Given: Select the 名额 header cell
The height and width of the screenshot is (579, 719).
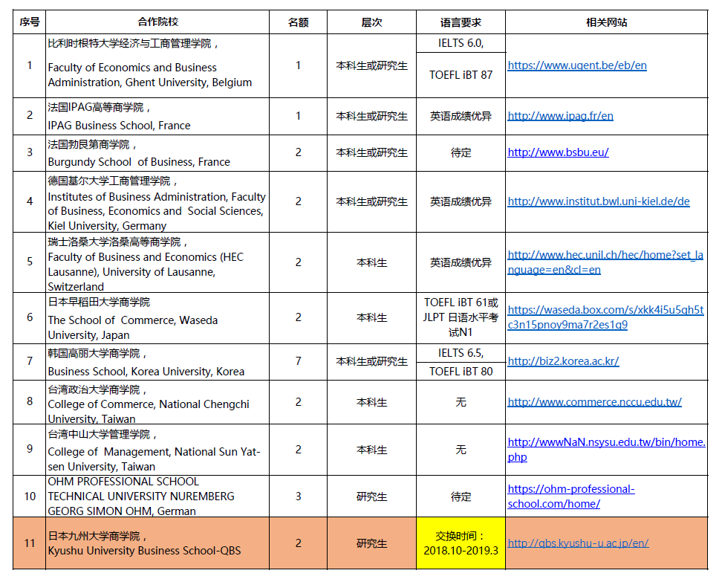Looking at the screenshot, I should (298, 22).
